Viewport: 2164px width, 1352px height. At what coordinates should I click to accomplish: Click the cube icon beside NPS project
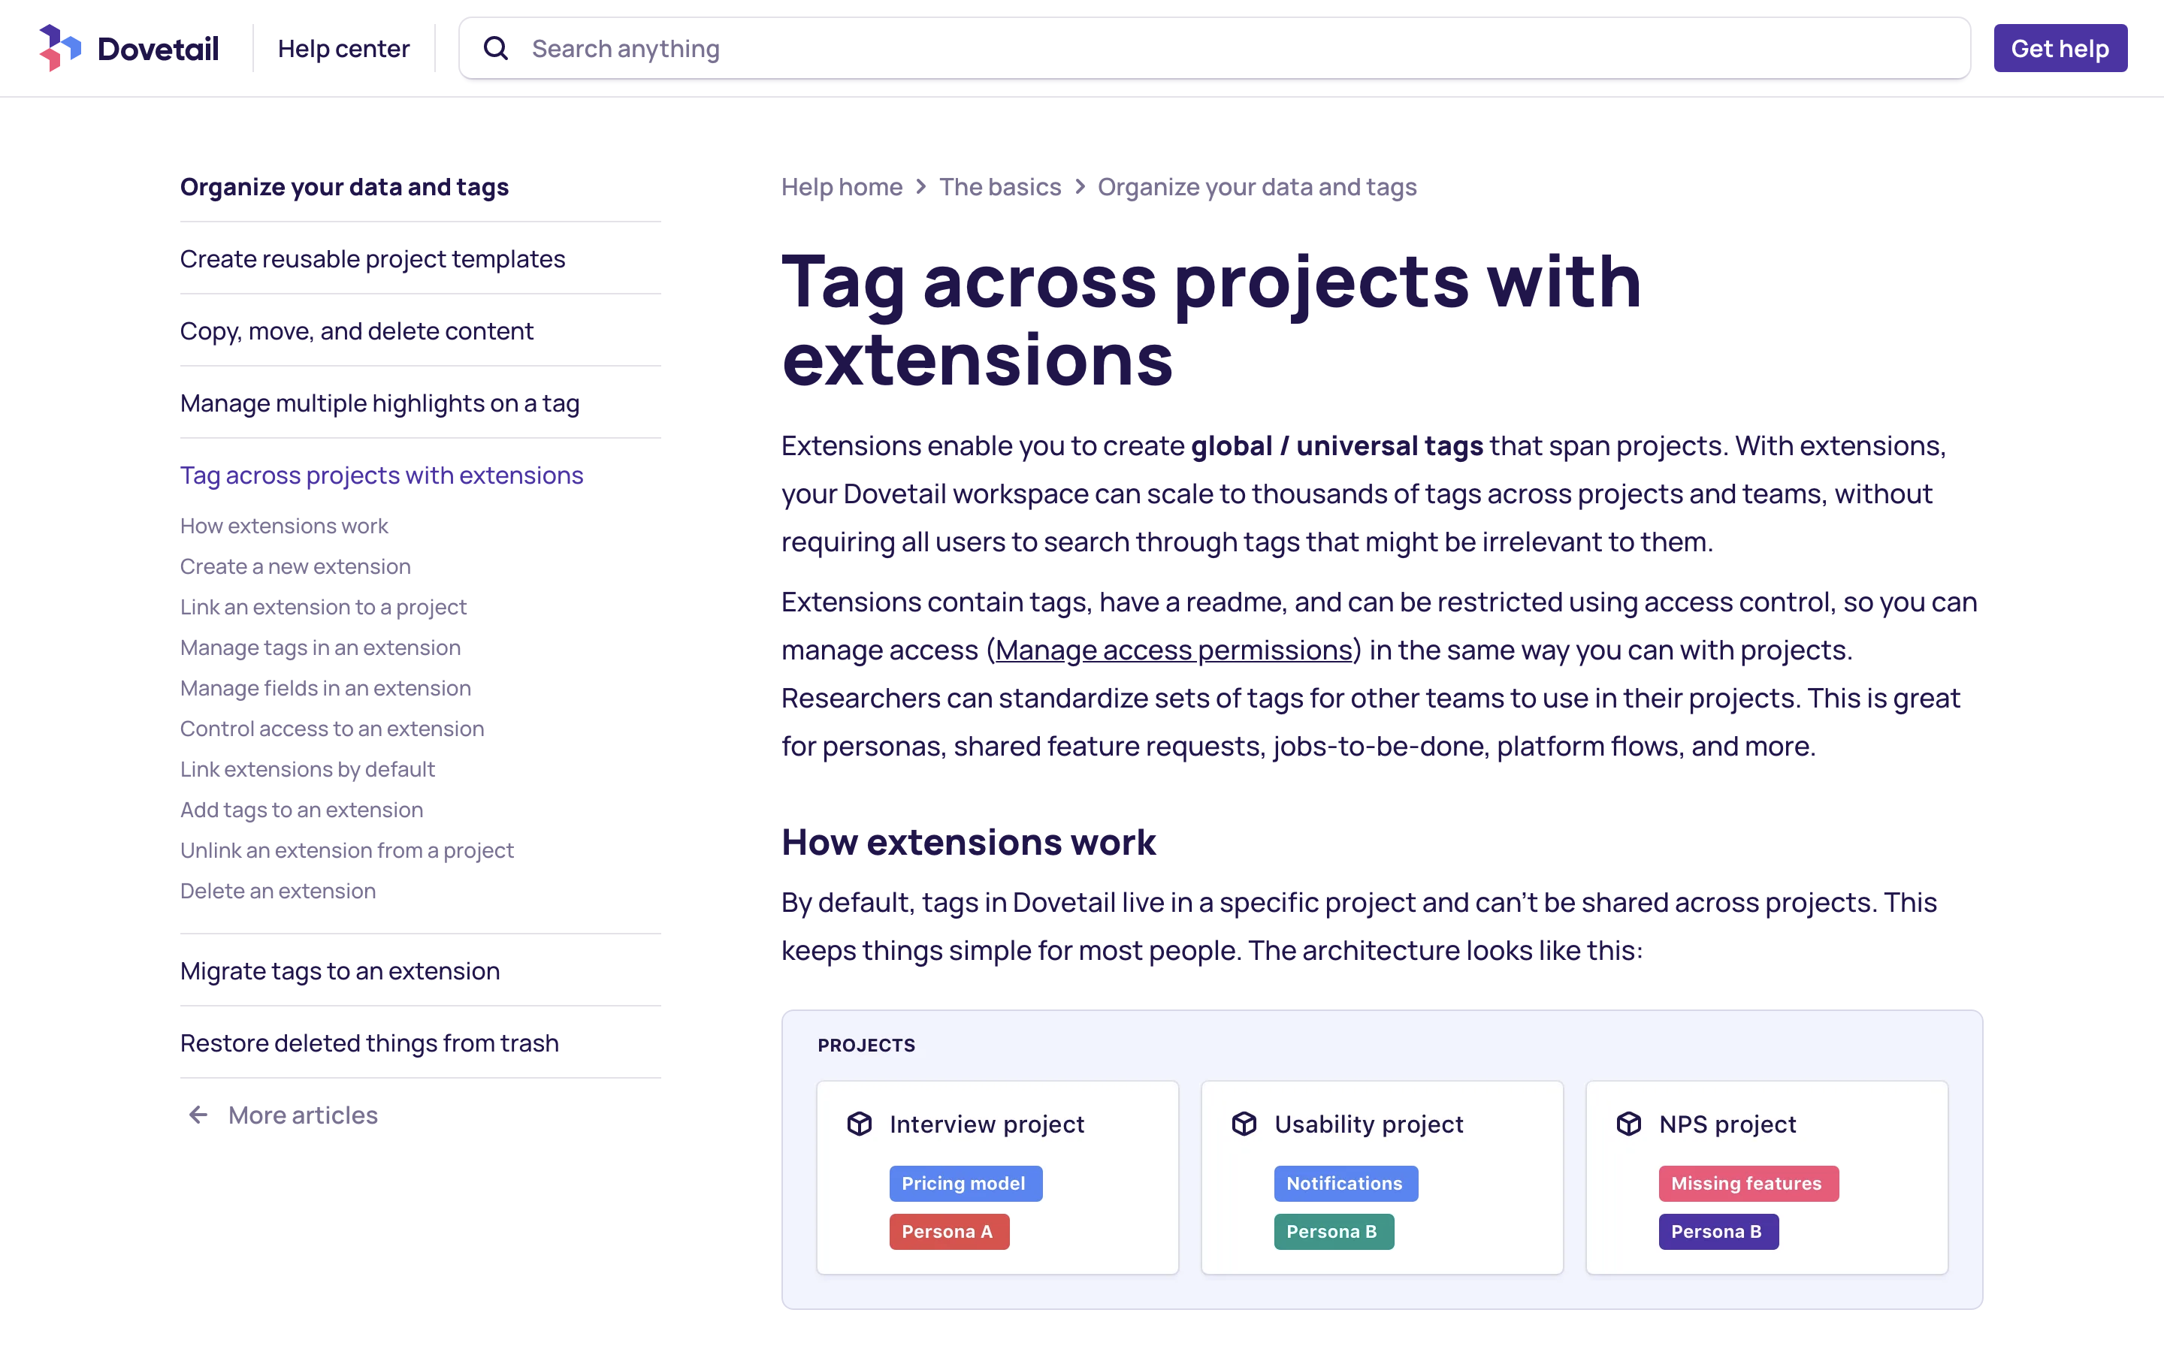1628,1124
